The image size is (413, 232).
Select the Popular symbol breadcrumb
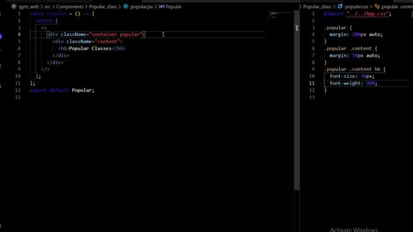174,6
